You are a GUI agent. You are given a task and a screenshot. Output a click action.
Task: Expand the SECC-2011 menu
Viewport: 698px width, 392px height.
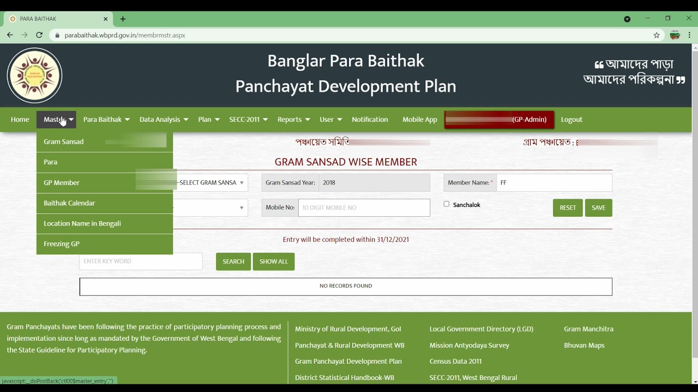249,119
